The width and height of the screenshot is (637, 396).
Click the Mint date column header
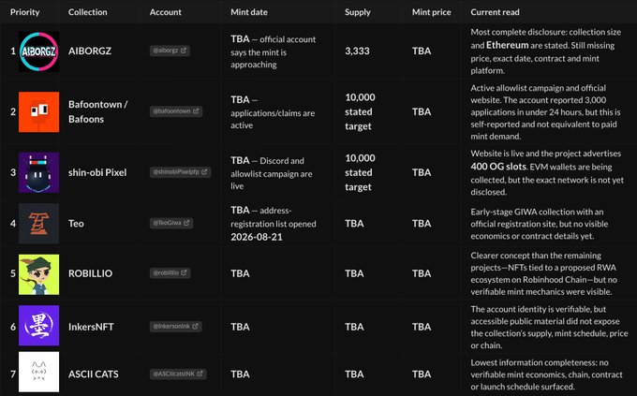point(249,12)
